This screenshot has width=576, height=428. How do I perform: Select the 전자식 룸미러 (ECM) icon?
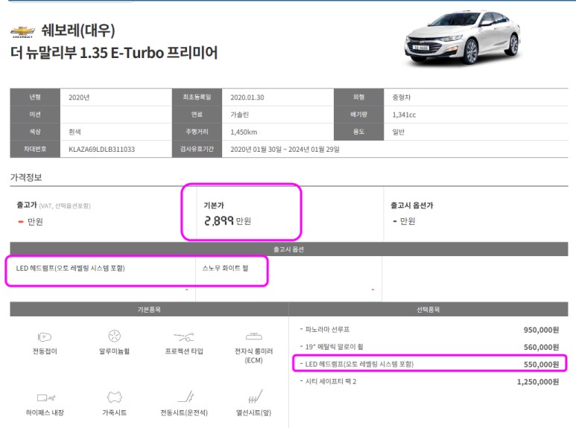tap(253, 336)
